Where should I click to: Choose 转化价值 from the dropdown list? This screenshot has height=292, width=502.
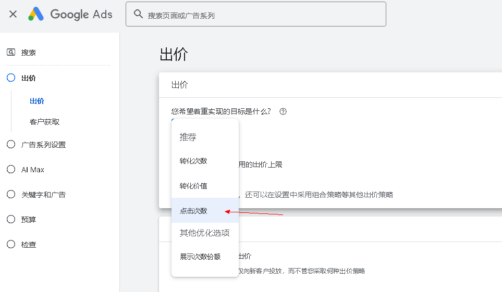tap(205, 186)
